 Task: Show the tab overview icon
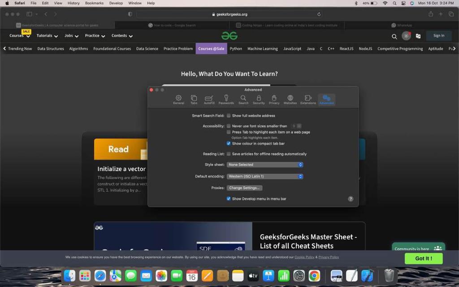click(451, 14)
